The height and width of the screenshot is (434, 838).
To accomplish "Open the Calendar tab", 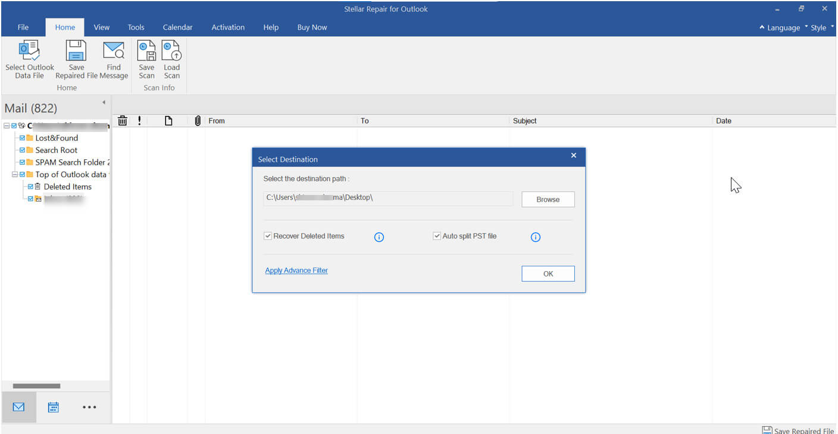I will pyautogui.click(x=177, y=27).
